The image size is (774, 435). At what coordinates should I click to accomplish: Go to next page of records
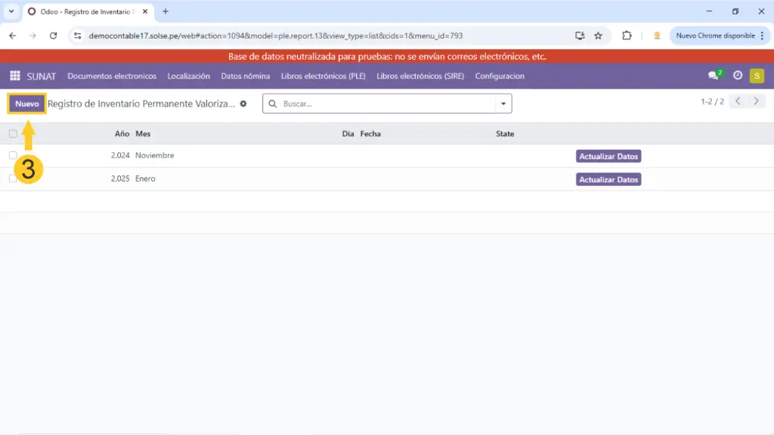(x=757, y=101)
